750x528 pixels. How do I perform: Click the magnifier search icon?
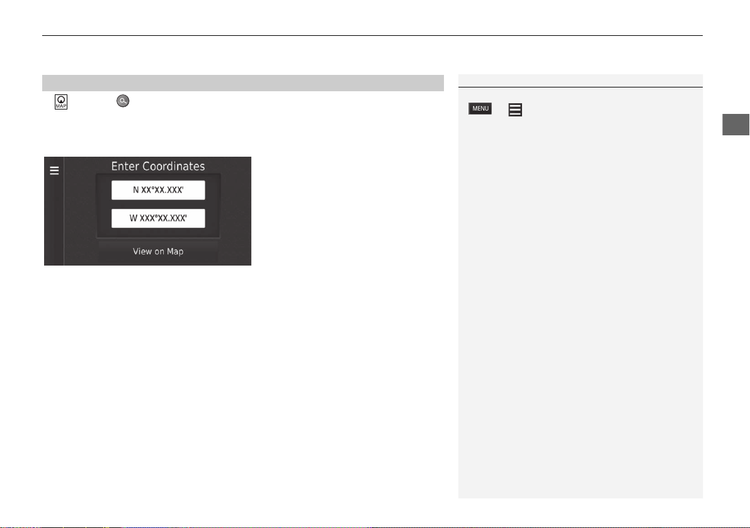123,101
